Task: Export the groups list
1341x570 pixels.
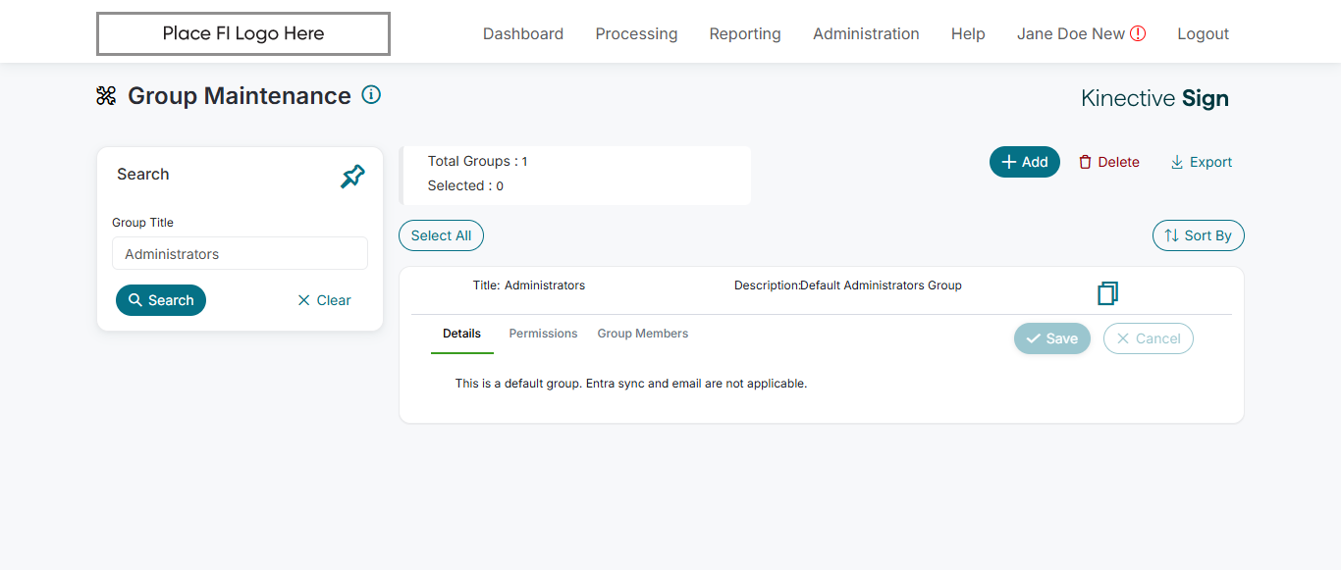Action: (1201, 162)
